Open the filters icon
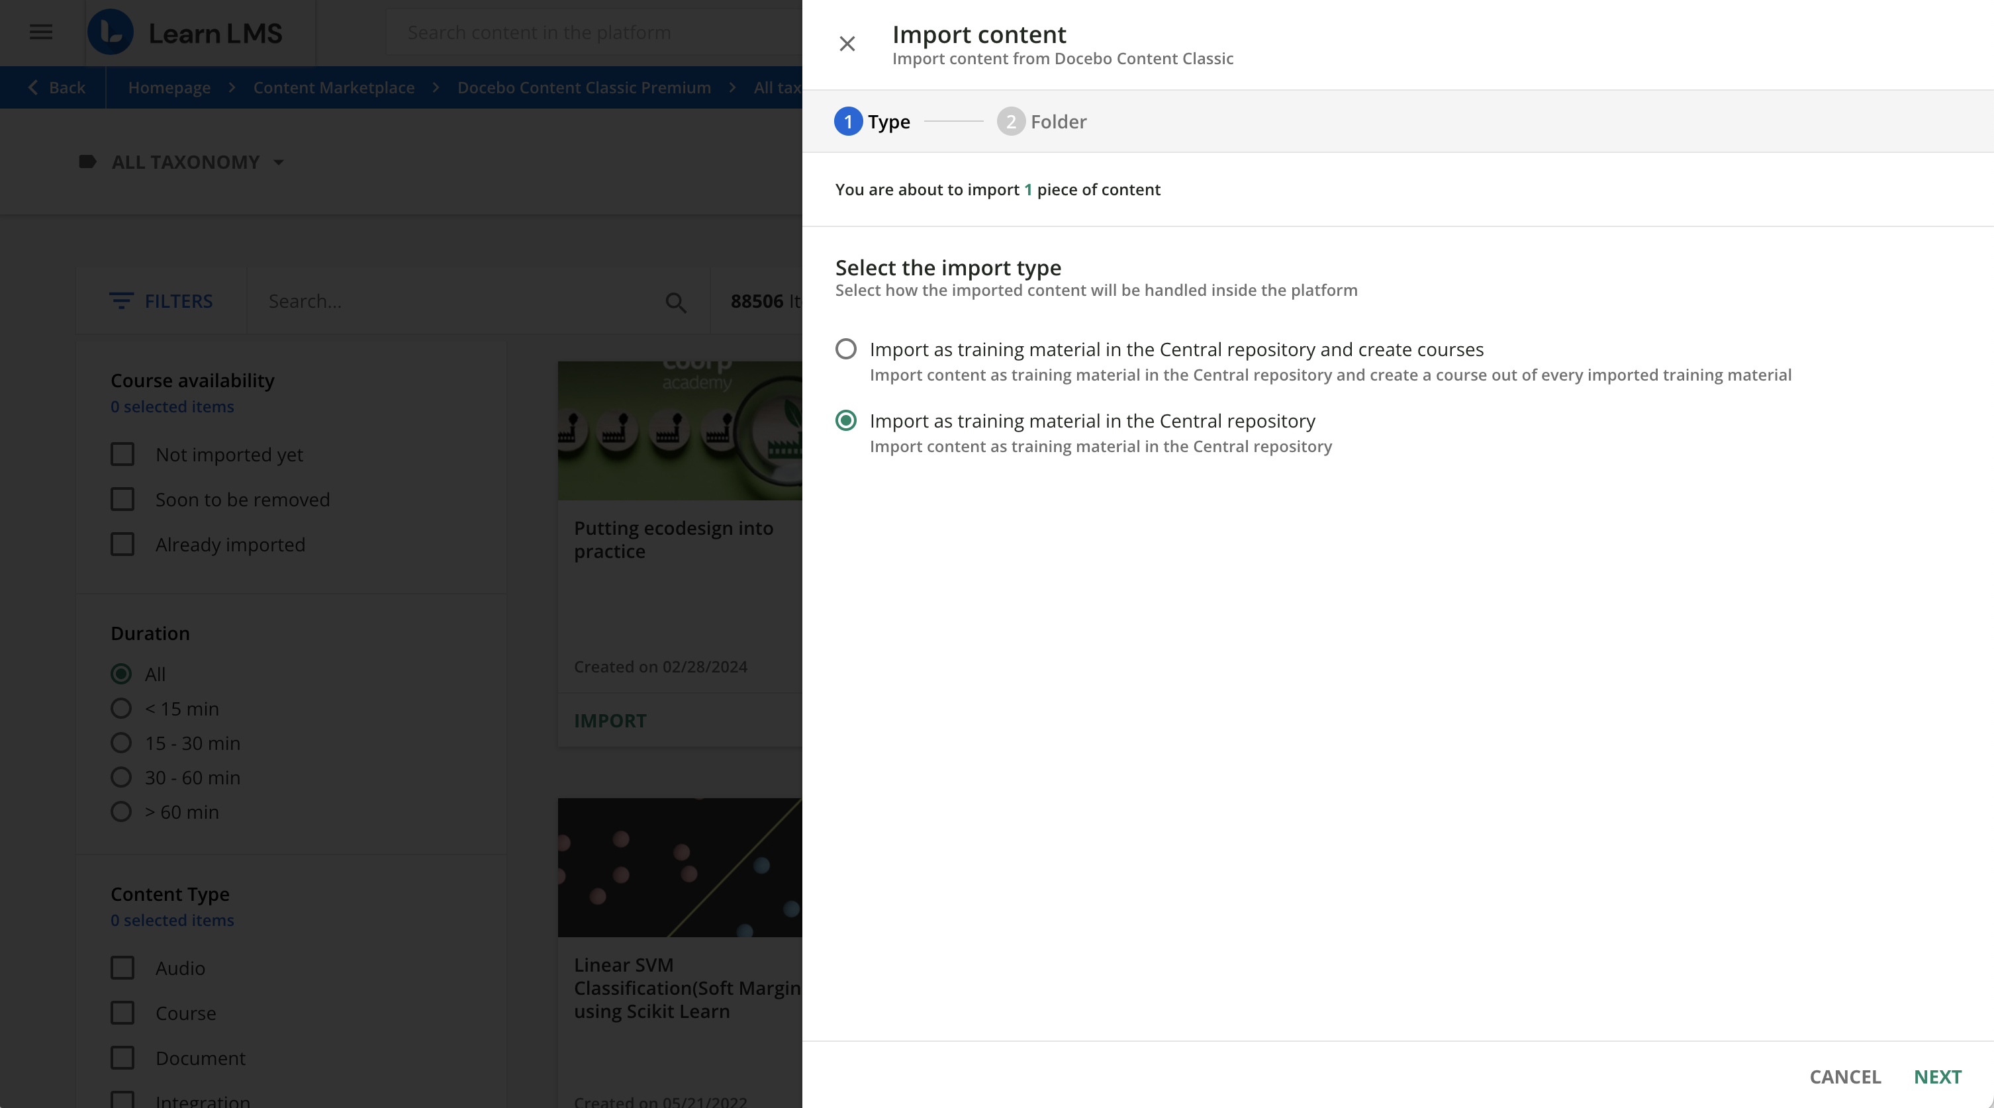This screenshot has width=1994, height=1108. [x=120, y=301]
